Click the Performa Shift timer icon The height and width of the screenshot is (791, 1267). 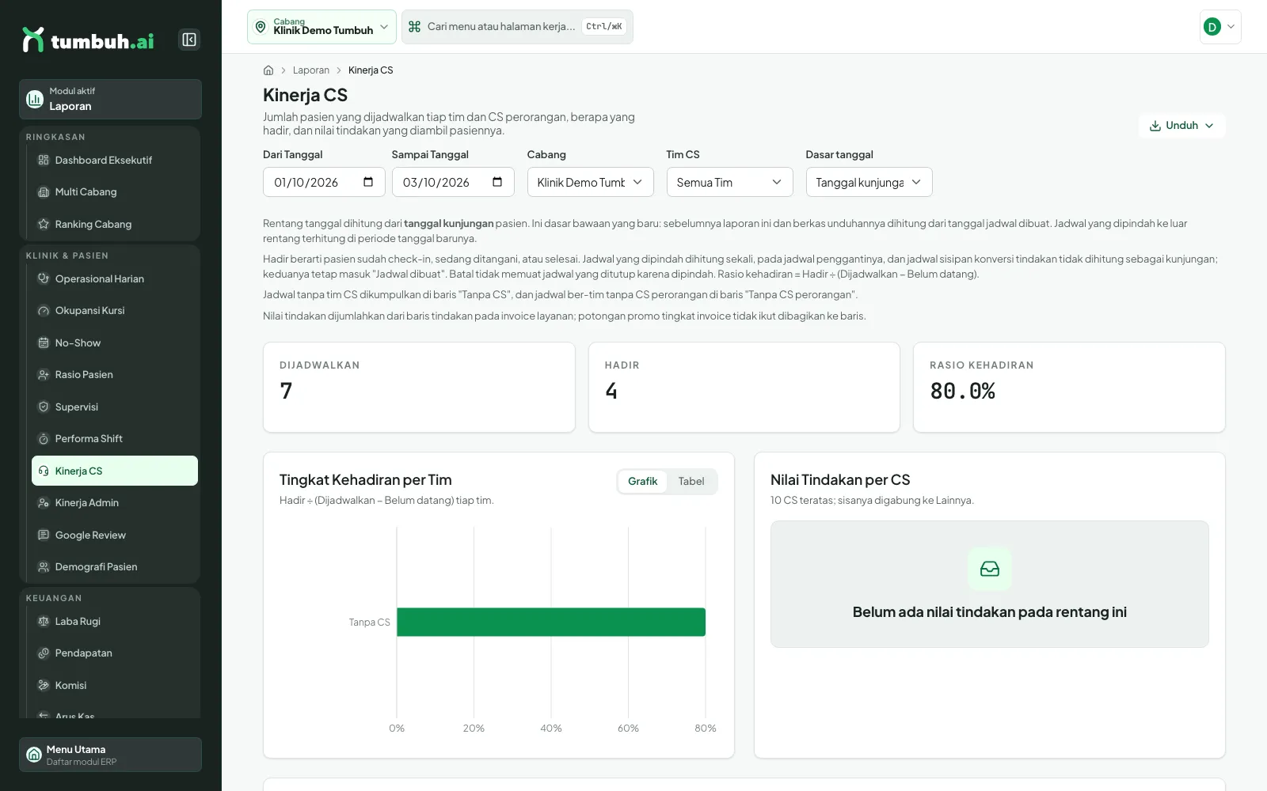(x=44, y=438)
